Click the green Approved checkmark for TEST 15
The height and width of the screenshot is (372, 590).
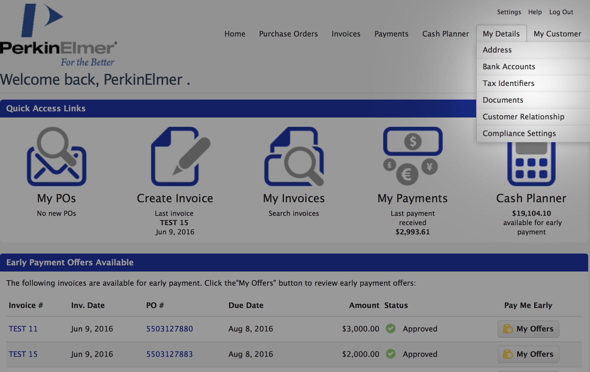391,354
